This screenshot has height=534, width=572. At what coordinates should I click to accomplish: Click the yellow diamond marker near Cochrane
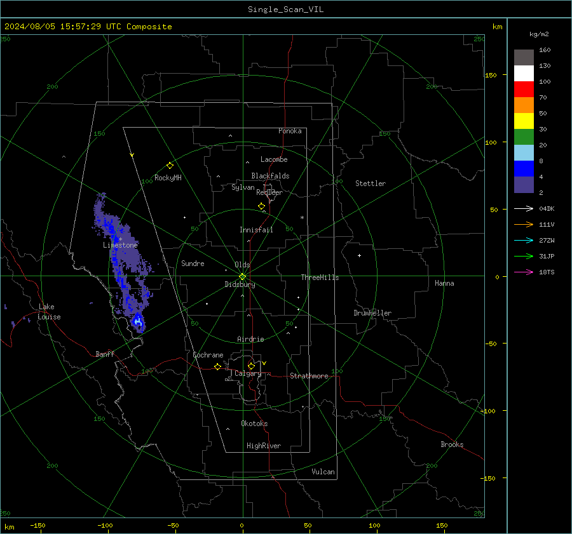[218, 367]
